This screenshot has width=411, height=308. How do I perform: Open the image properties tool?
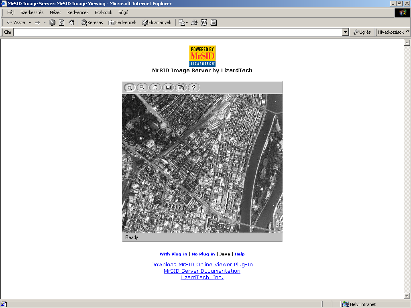pyautogui.click(x=181, y=87)
